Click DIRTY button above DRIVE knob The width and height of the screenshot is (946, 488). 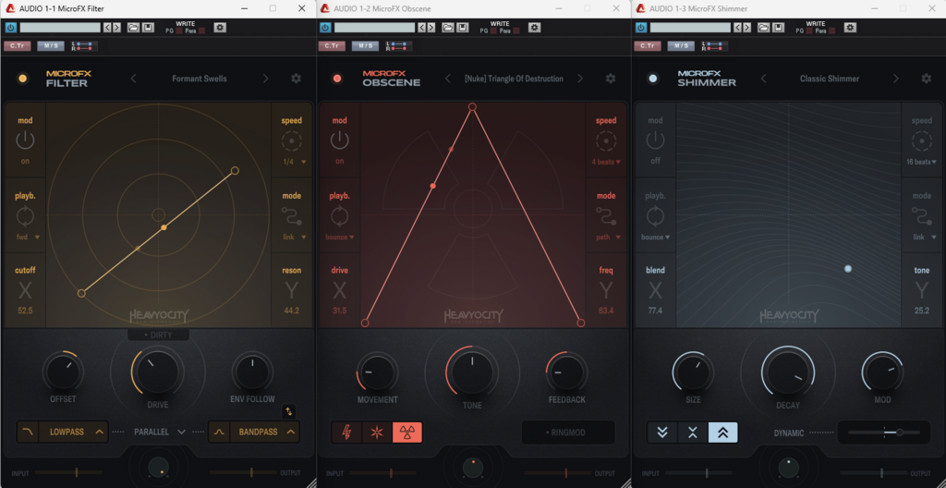pyautogui.click(x=159, y=335)
